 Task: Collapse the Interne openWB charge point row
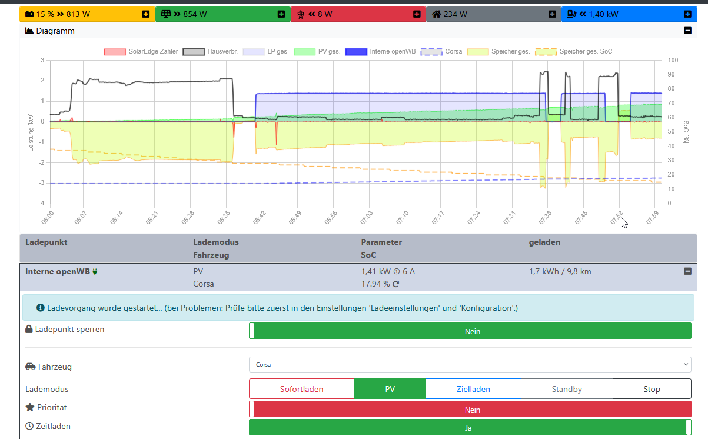pyautogui.click(x=687, y=271)
